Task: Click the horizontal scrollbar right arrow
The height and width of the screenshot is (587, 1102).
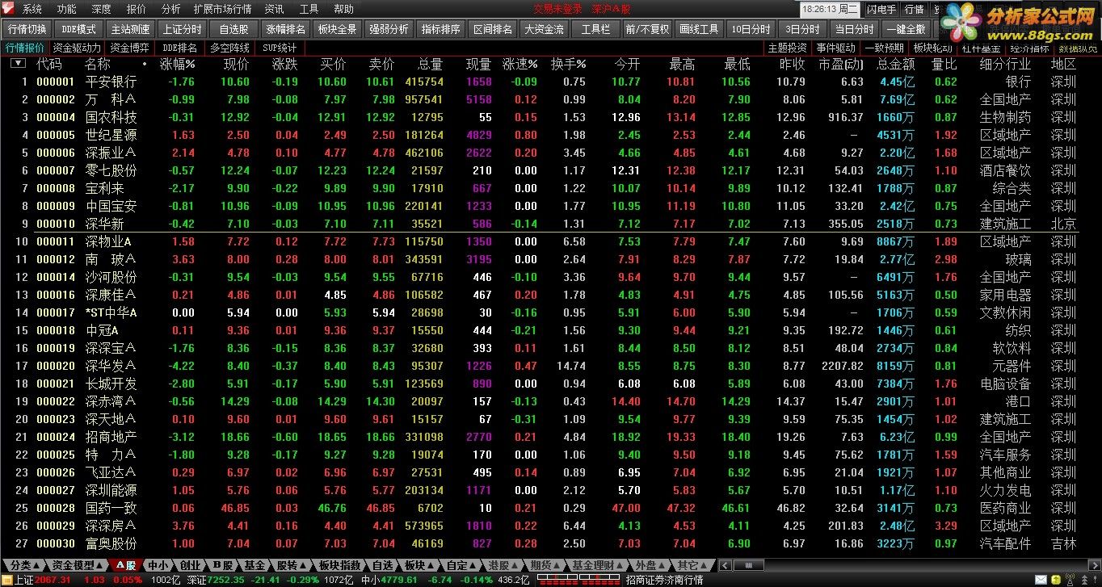Action: (1094, 566)
